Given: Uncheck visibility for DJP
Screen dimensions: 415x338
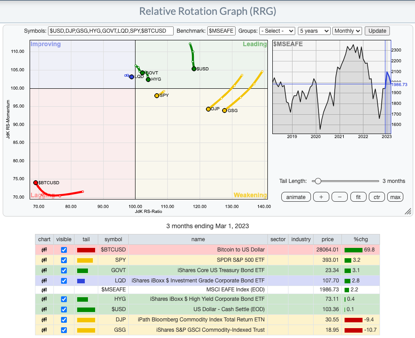Looking at the screenshot, I should point(64,320).
